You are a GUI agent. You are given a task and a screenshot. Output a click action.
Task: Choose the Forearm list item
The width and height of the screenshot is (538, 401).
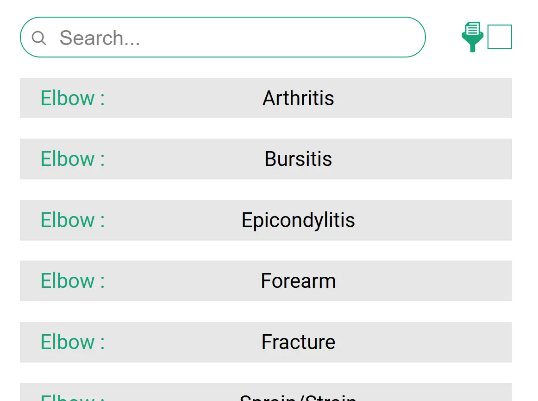[x=298, y=281]
